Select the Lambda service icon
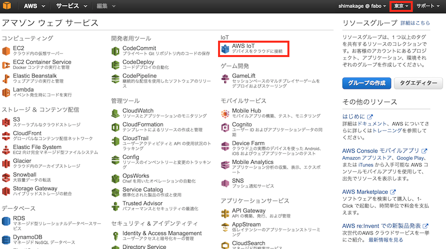 click(x=6, y=92)
